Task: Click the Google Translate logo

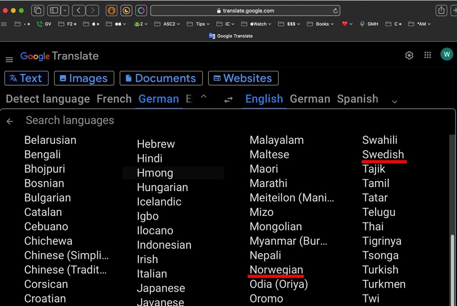Action: (59, 56)
